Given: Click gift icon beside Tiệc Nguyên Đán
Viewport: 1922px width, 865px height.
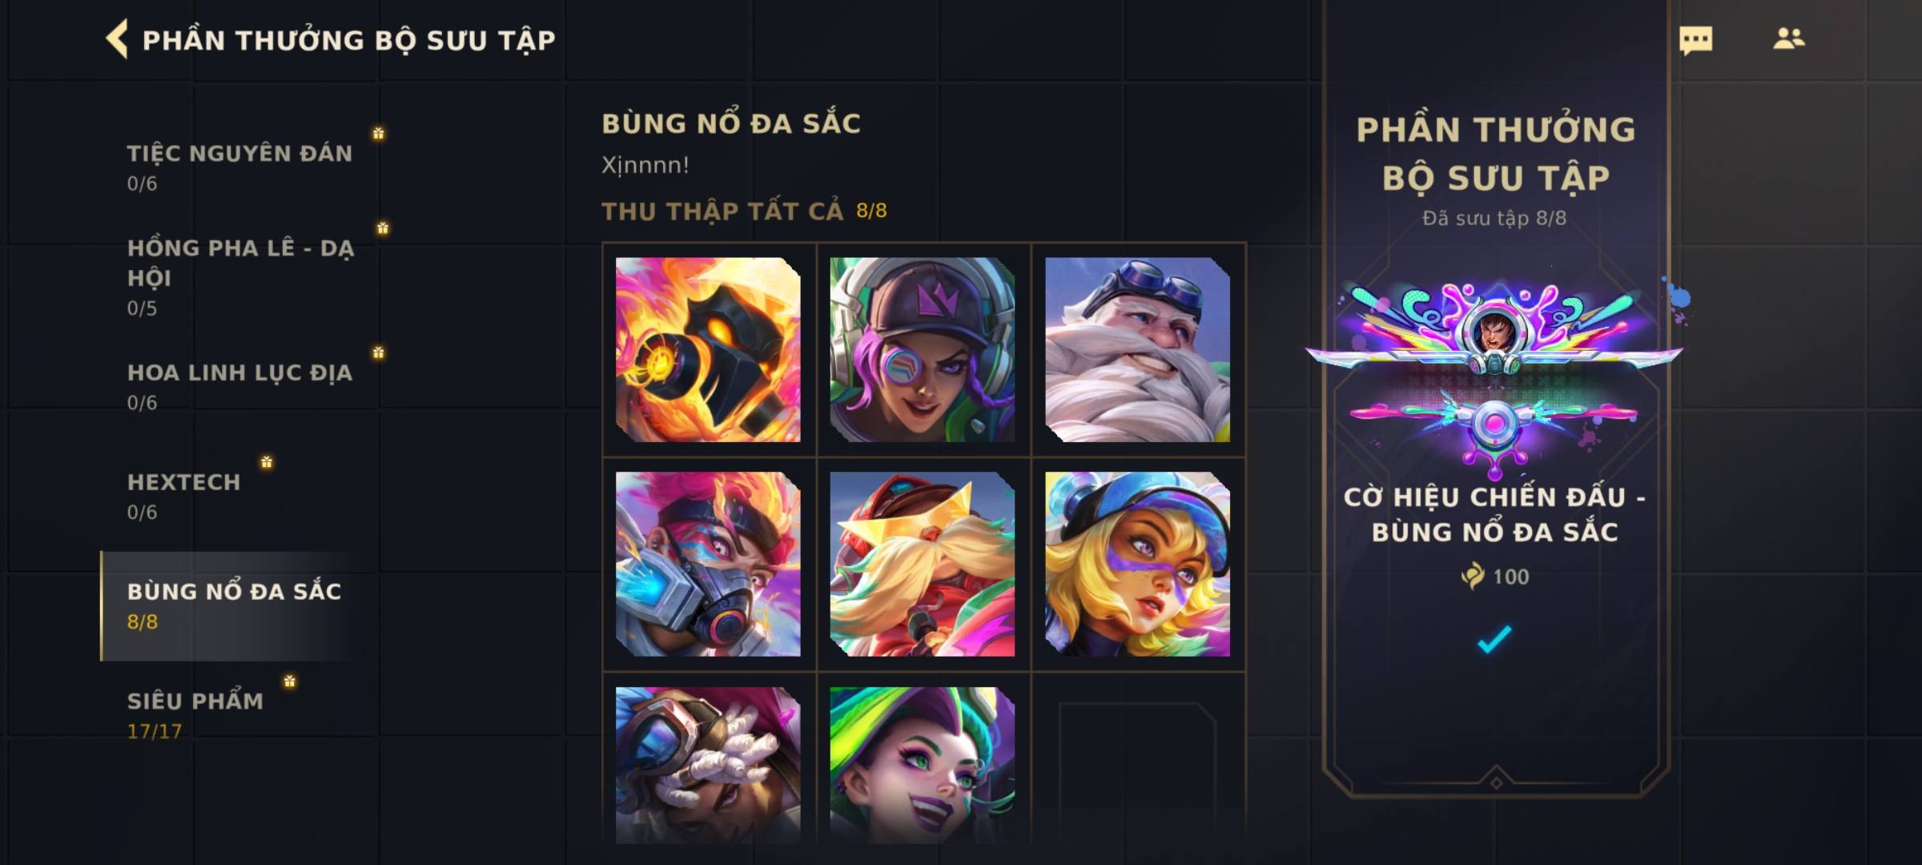Looking at the screenshot, I should click(x=378, y=133).
